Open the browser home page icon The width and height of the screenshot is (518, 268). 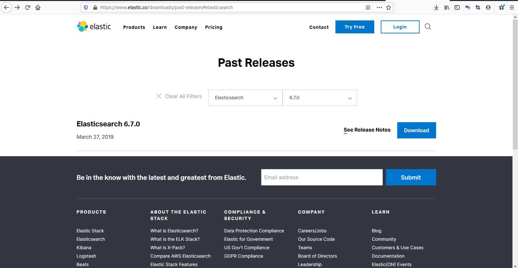[38, 7]
